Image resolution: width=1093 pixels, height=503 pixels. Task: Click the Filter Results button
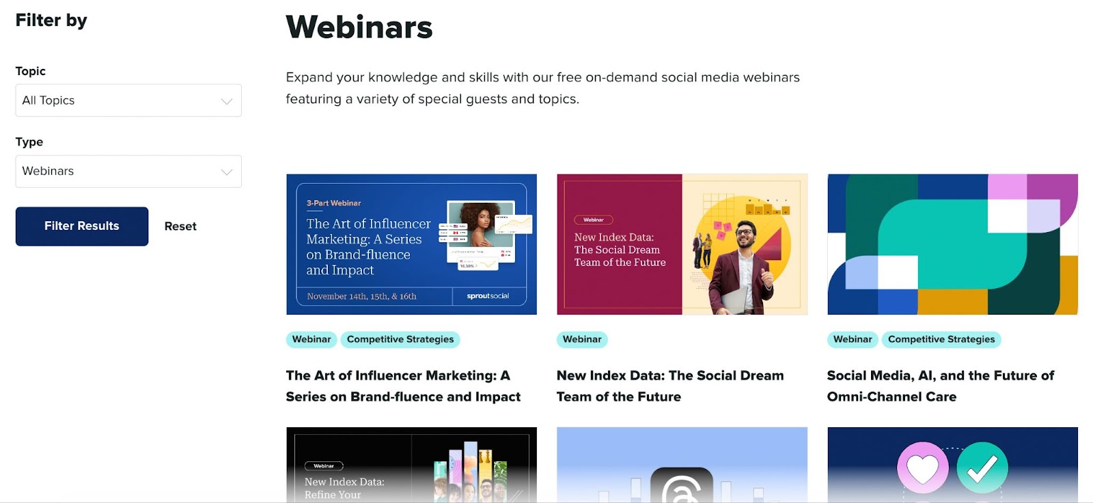tap(82, 226)
